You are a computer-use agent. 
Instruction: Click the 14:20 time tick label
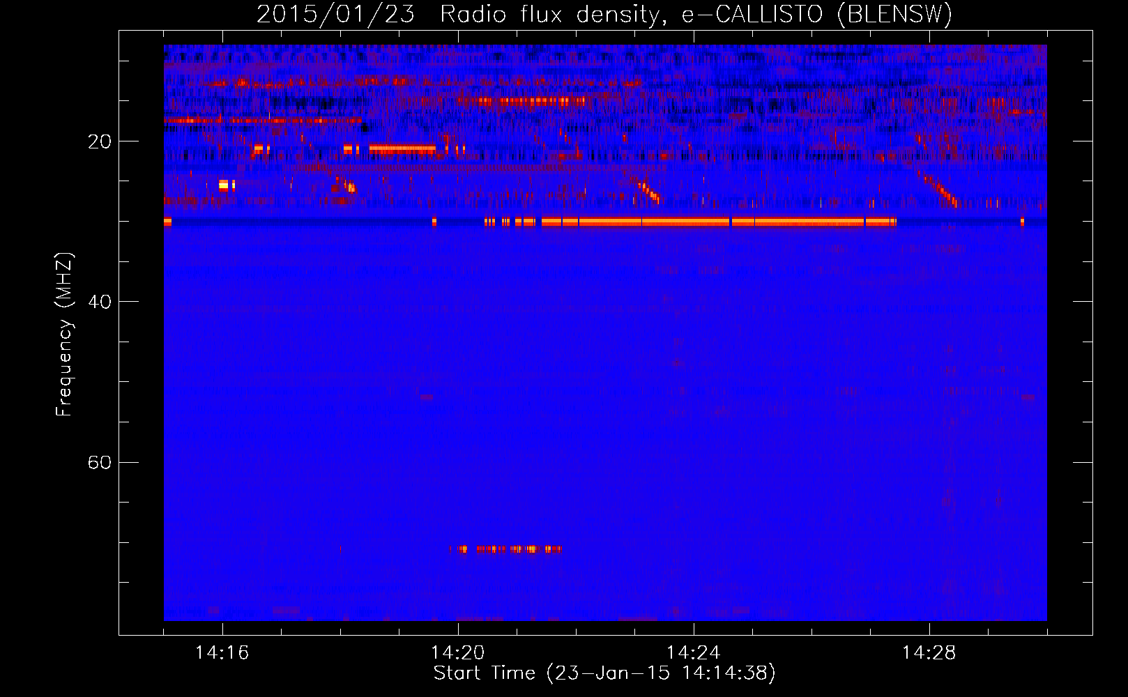457,653
